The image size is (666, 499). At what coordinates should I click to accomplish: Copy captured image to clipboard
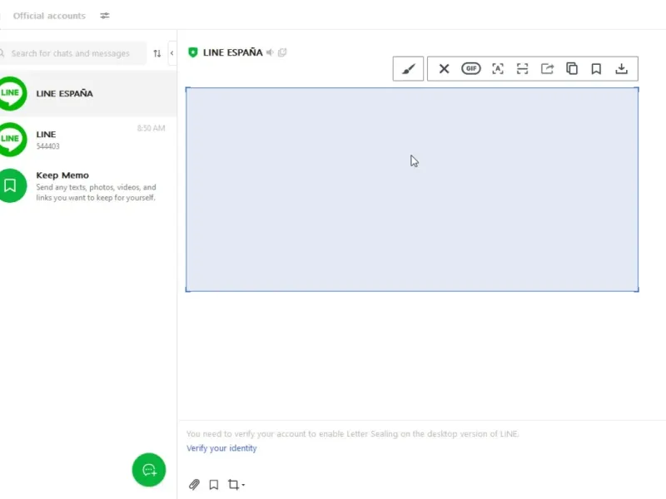(x=572, y=69)
